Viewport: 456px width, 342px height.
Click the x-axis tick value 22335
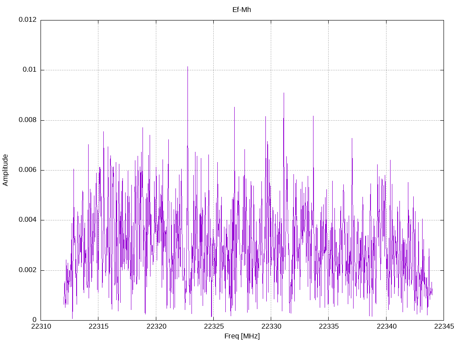(329, 326)
